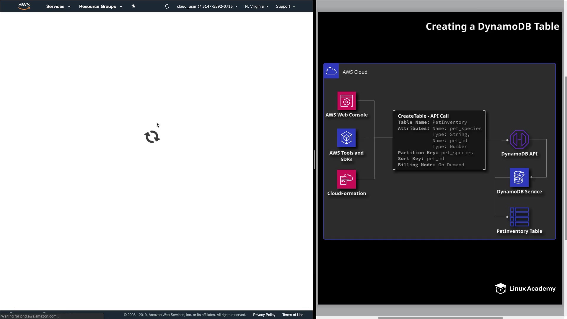The width and height of the screenshot is (567, 319).
Task: Open the Support menu
Action: [285, 6]
